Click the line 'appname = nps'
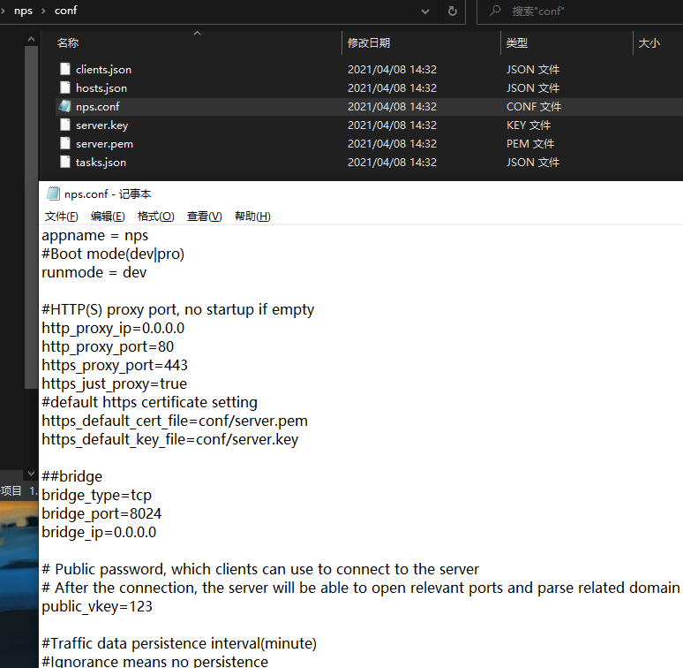Image resolution: width=683 pixels, height=668 pixels. pos(95,235)
